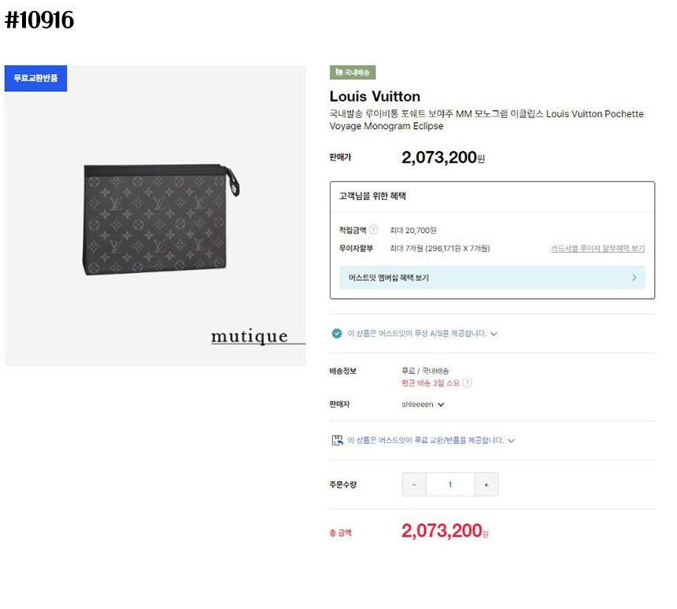Expand free exchange/return details chevron

(x=512, y=441)
